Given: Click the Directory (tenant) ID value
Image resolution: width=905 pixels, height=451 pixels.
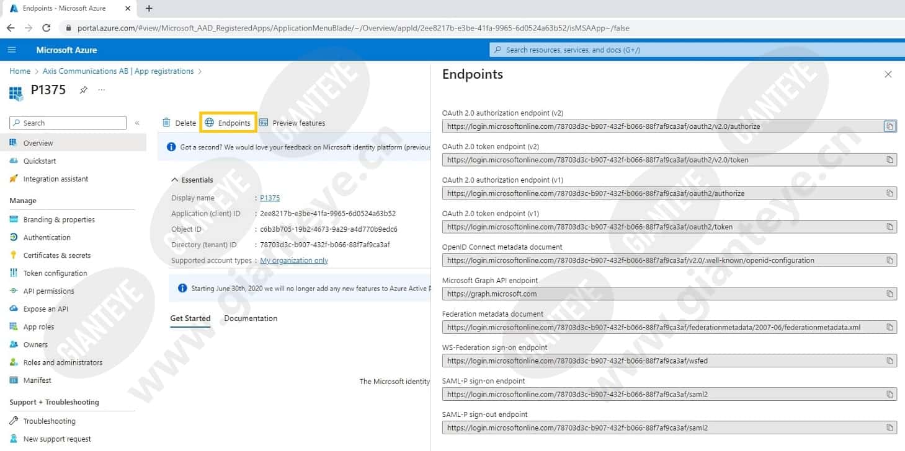Looking at the screenshot, I should tap(325, 245).
